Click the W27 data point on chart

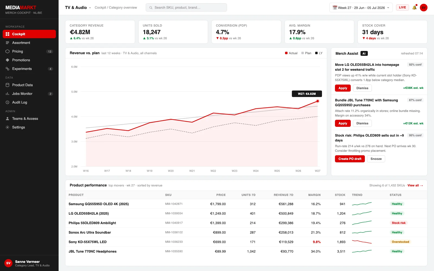tap(318, 101)
